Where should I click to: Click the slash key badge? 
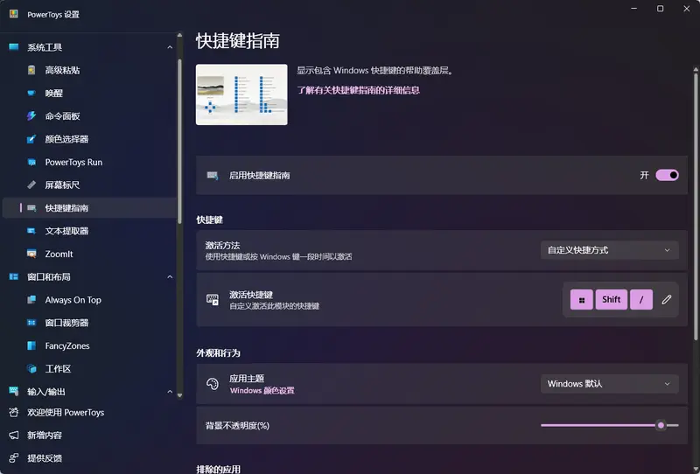pyautogui.click(x=641, y=299)
